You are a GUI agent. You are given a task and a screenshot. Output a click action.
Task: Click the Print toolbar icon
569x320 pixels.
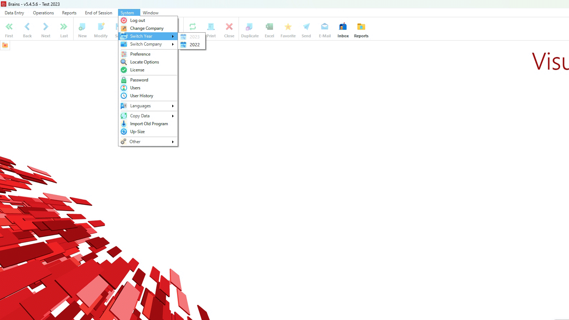point(211,30)
